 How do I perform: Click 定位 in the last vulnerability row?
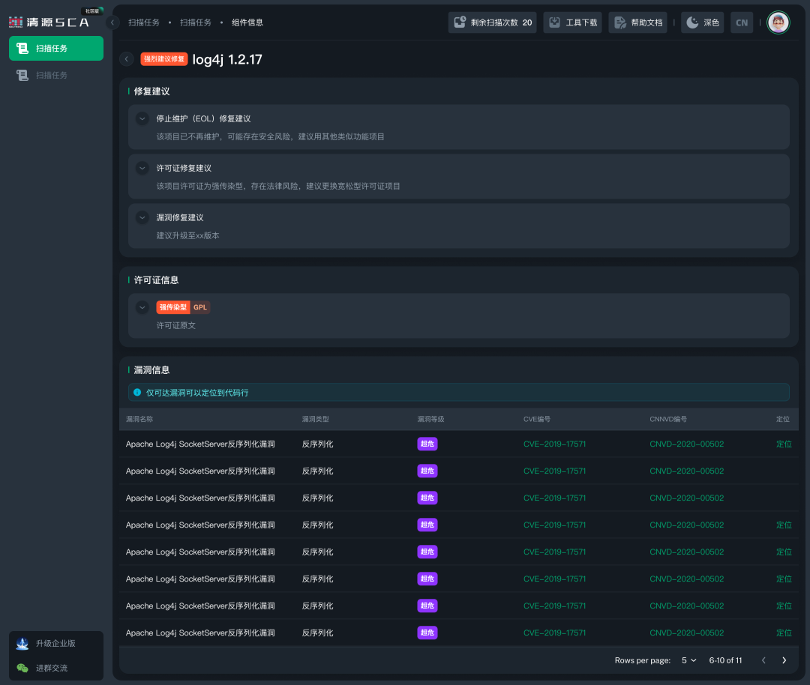(x=784, y=633)
